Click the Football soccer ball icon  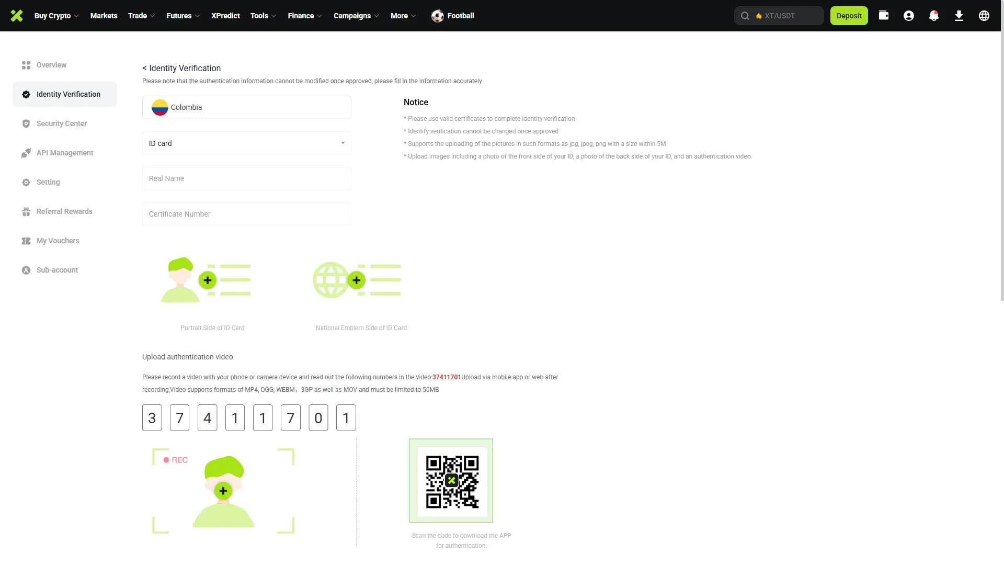(x=437, y=16)
